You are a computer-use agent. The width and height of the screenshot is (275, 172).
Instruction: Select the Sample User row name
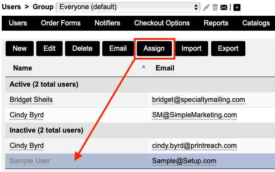click(x=30, y=161)
